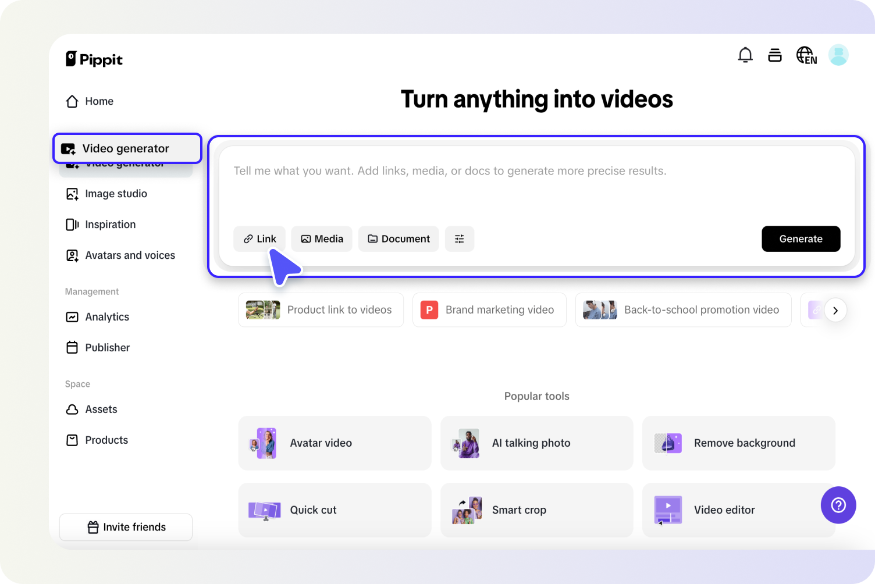Select the Product link to videos suggestion

(321, 309)
